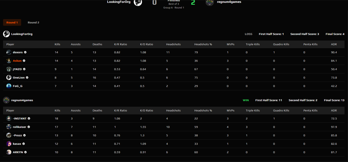Click verified badge next to j1NZO
Image resolution: width=348 pixels, height=162 pixels.
click(x=24, y=69)
